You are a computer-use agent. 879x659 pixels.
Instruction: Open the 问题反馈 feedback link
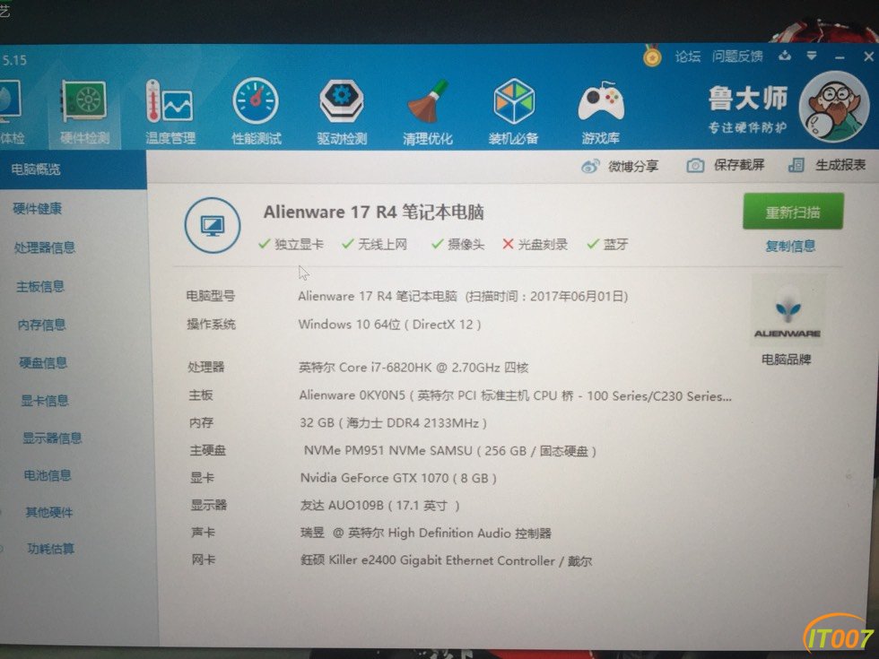(x=737, y=56)
